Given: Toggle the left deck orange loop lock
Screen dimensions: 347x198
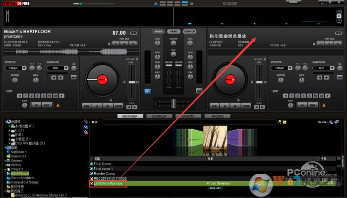Looking at the screenshot, I should (58, 105).
